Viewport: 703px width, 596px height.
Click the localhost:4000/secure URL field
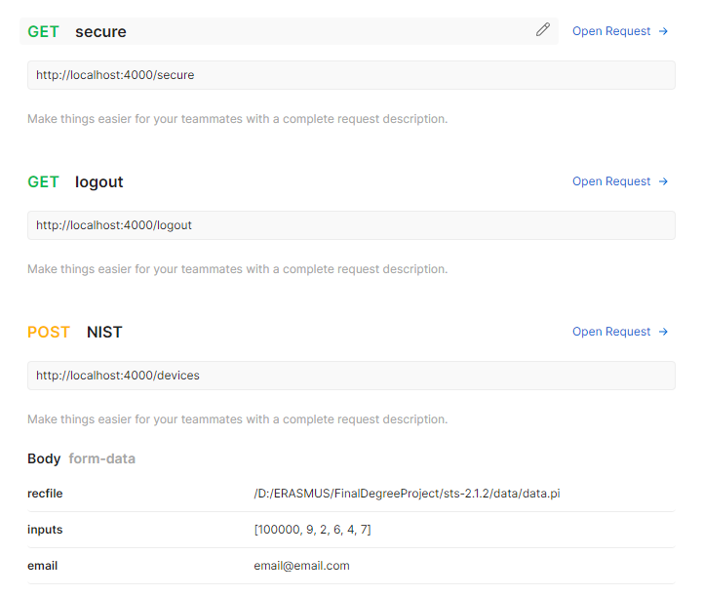[x=351, y=75]
